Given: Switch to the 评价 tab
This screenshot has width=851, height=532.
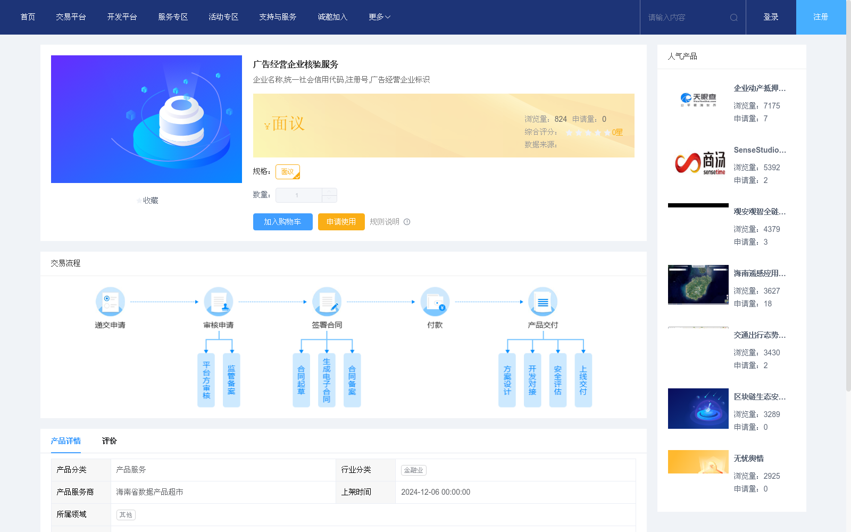Looking at the screenshot, I should 110,441.
